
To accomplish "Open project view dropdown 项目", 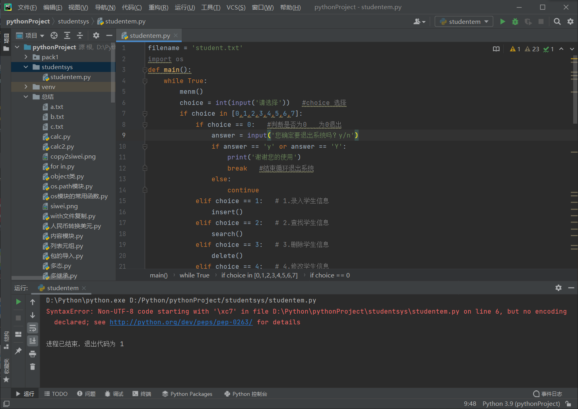I will 30,35.
